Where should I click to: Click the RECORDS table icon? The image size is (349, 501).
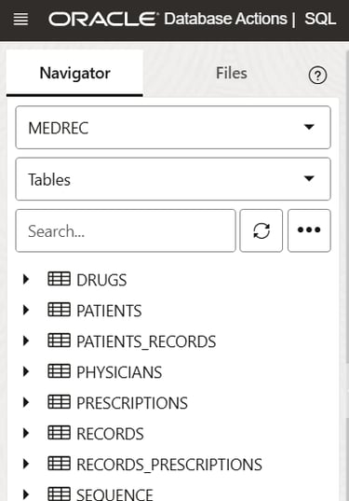point(59,433)
